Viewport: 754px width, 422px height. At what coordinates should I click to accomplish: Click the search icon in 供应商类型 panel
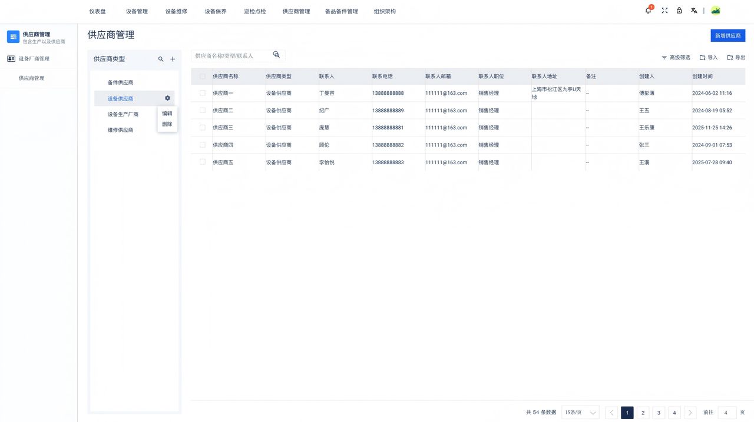(161, 59)
